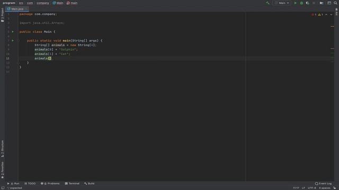This screenshot has height=190, width=339.
Task: Click 'package' keyword on line 1
Action: tap(26, 14)
